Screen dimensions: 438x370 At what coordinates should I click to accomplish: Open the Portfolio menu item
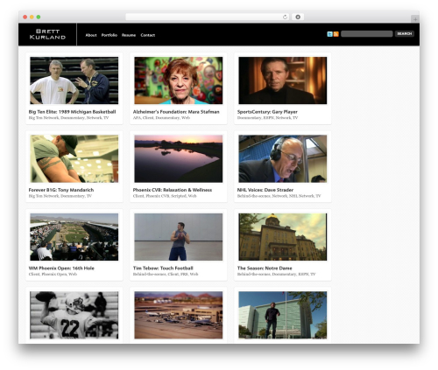pos(109,35)
